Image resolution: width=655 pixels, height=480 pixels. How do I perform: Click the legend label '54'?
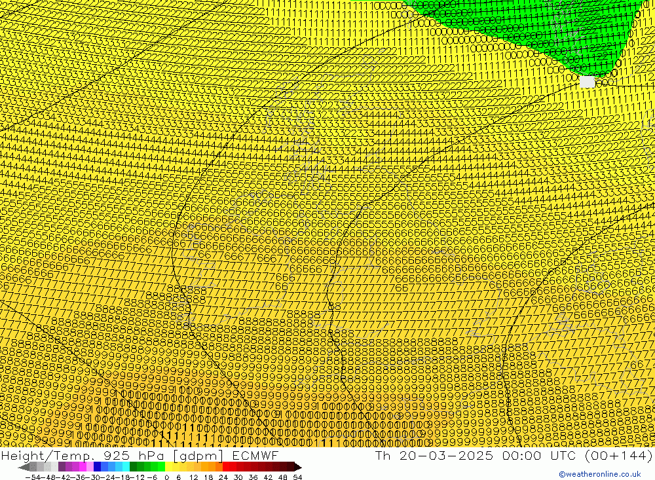[x=297, y=477]
